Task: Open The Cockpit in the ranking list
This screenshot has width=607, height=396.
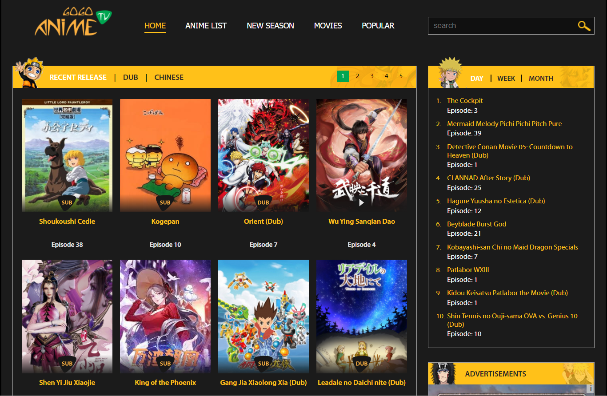Action: pos(465,101)
